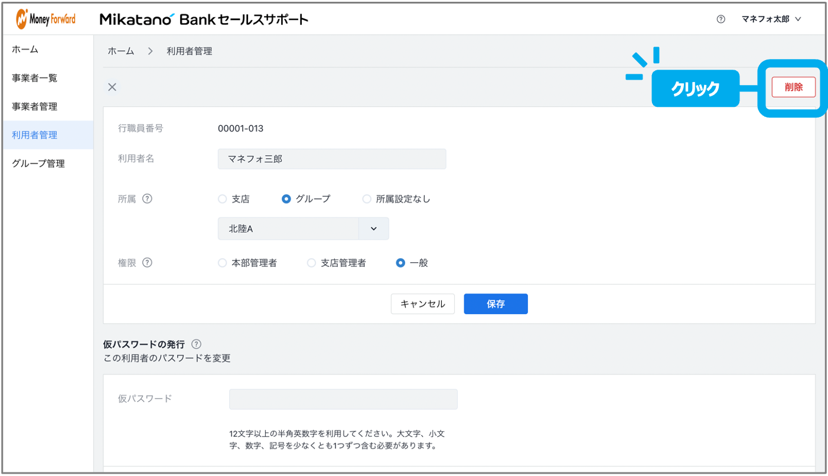The width and height of the screenshot is (828, 476).
Task: Focus the 仮パスワード input field
Action: (x=343, y=399)
